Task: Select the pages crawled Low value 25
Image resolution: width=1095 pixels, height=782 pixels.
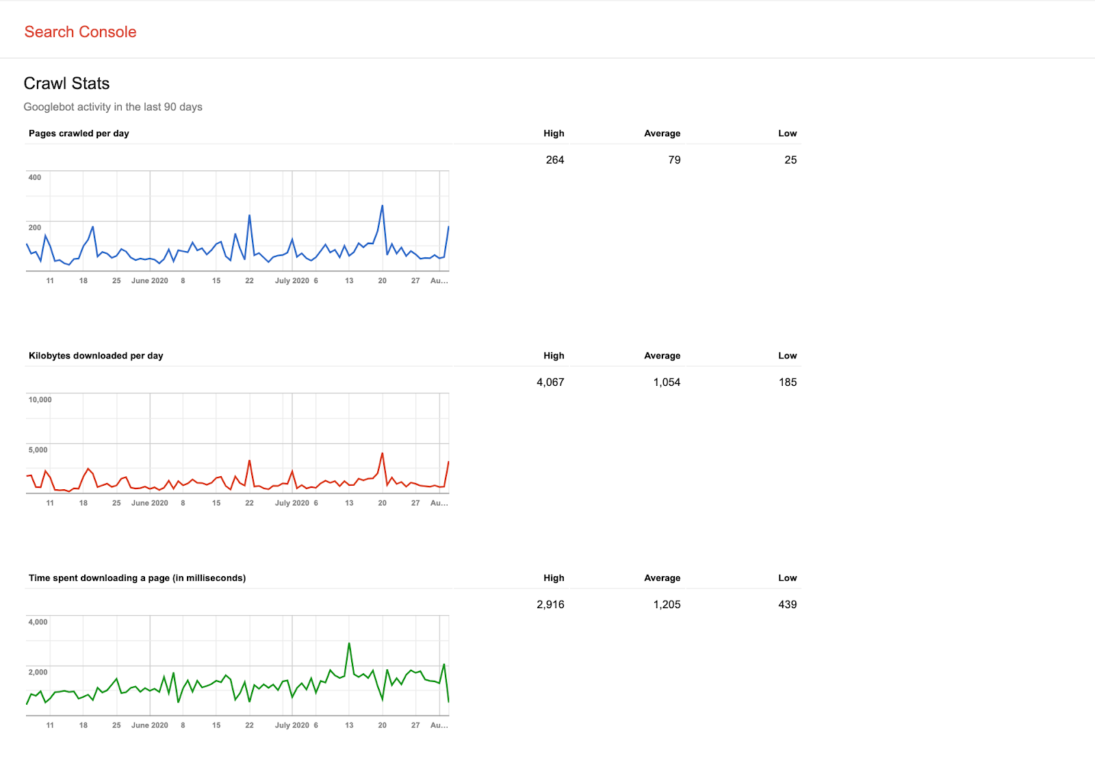Action: 790,160
